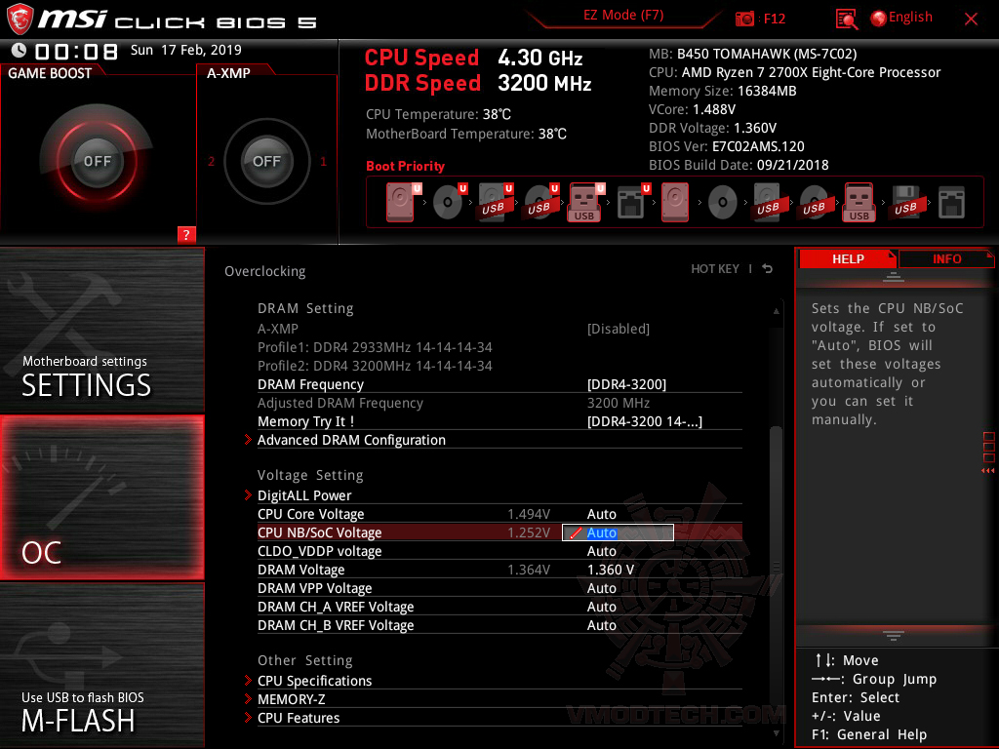Viewport: 999px width, 749px height.
Task: Select the OC section in the sidebar
Action: pyautogui.click(x=101, y=497)
